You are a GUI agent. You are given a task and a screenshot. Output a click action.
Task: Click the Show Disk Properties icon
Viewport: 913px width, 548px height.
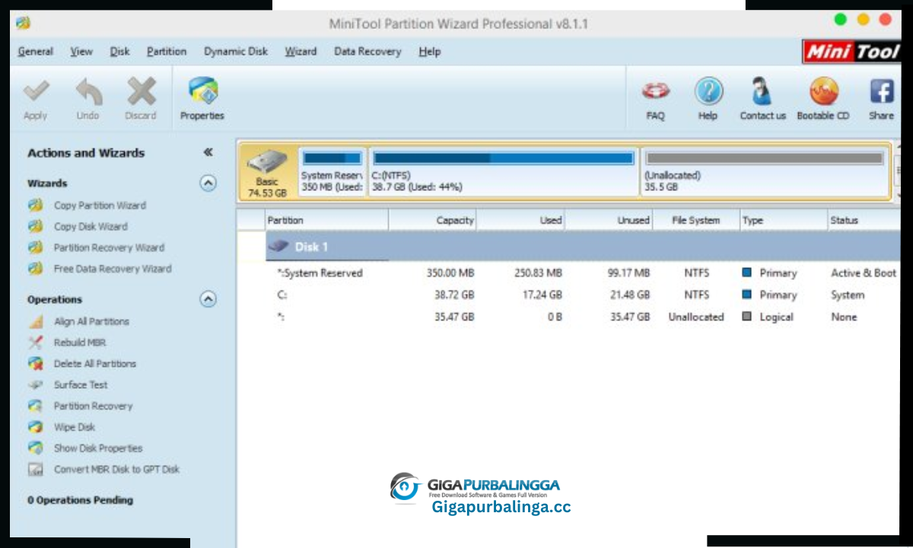(35, 448)
